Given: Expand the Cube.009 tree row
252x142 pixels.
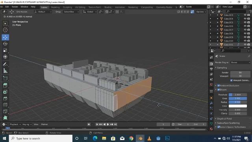Looking at the screenshot, I should [x=218, y=37].
